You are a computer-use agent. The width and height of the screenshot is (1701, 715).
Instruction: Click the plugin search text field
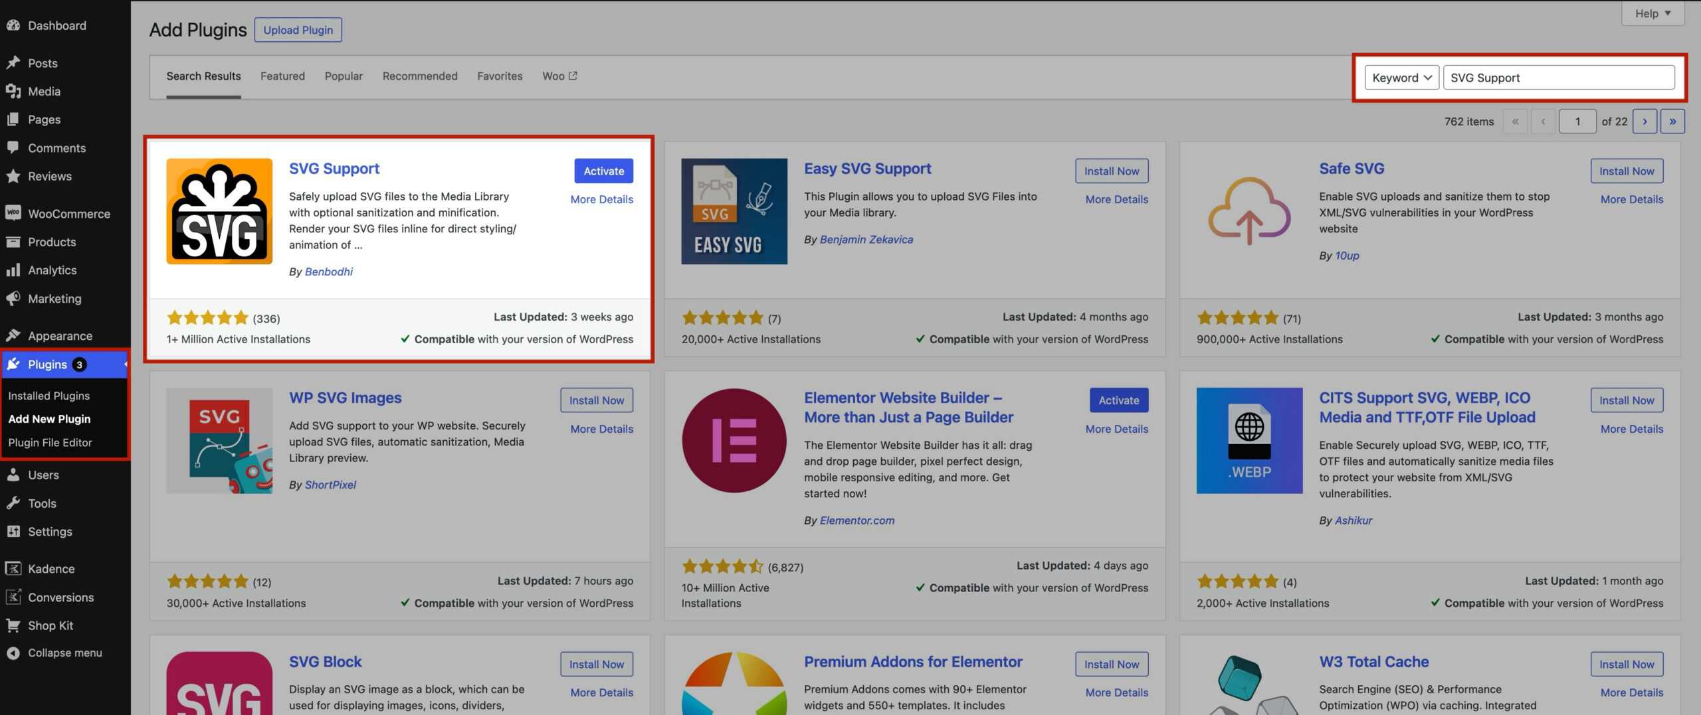tap(1559, 78)
